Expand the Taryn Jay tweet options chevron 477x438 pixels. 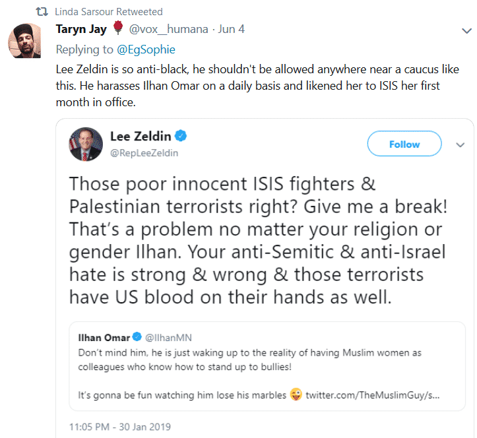[465, 30]
